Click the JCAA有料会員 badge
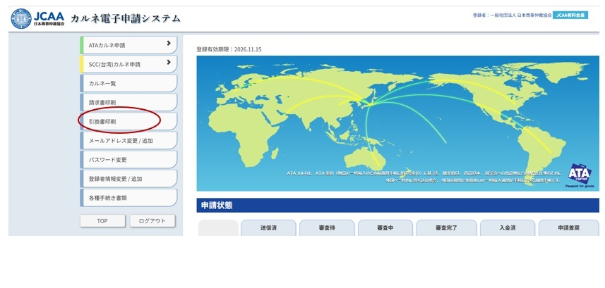Screen dimensions: 605x288 [x=570, y=15]
